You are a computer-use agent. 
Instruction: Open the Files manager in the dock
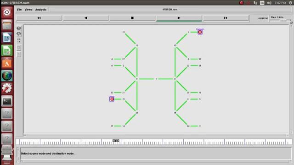7,25
